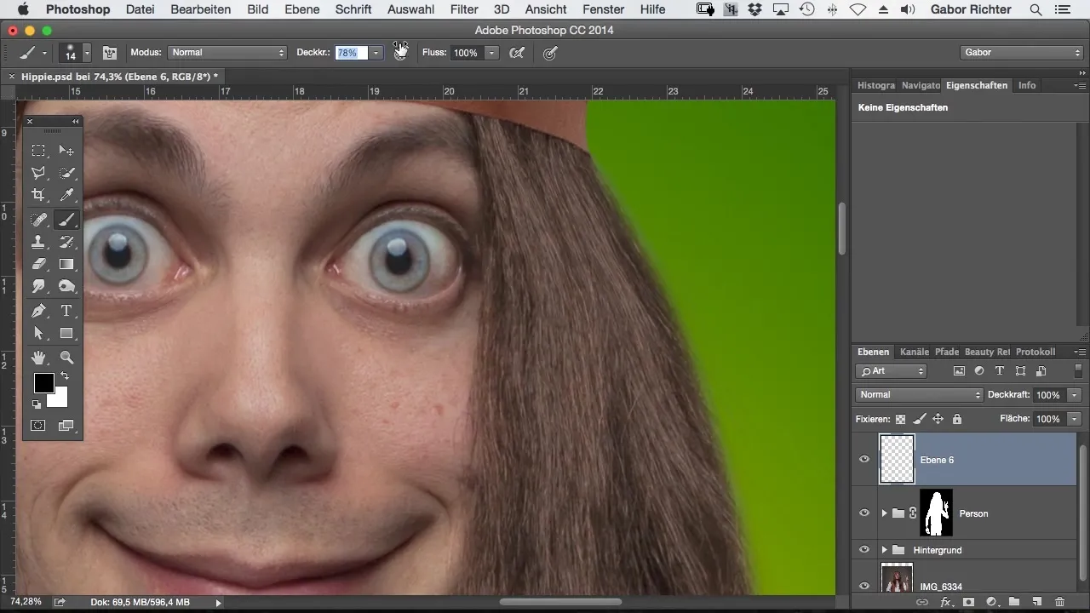Screen dimensions: 1090x613
Task: Select the Clone Stamp tool
Action: pyautogui.click(x=38, y=243)
